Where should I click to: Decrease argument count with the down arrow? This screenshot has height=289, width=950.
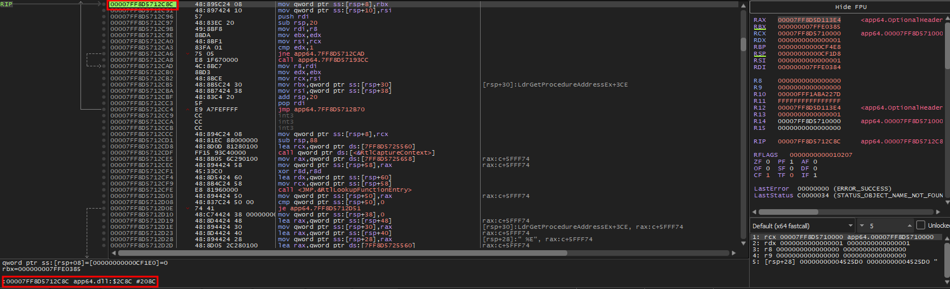(x=862, y=225)
